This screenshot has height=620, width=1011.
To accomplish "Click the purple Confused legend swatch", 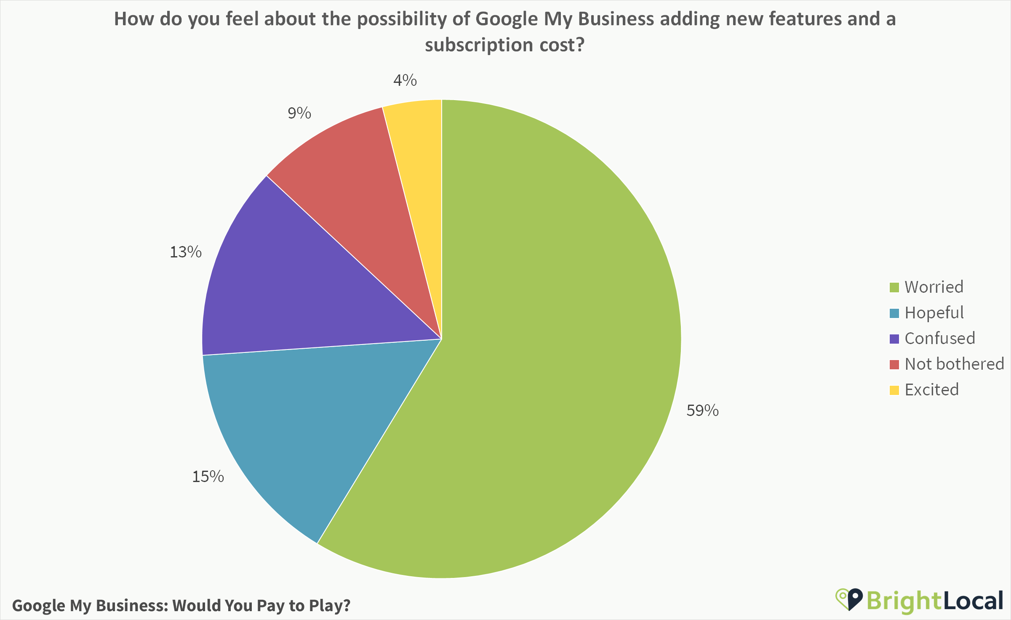I will pyautogui.click(x=894, y=339).
